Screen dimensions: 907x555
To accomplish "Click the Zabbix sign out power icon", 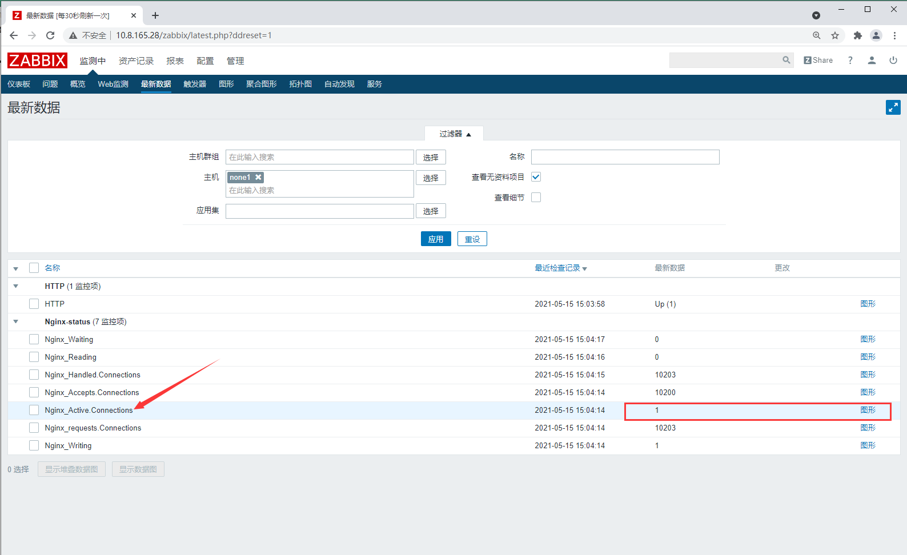I will coord(893,60).
